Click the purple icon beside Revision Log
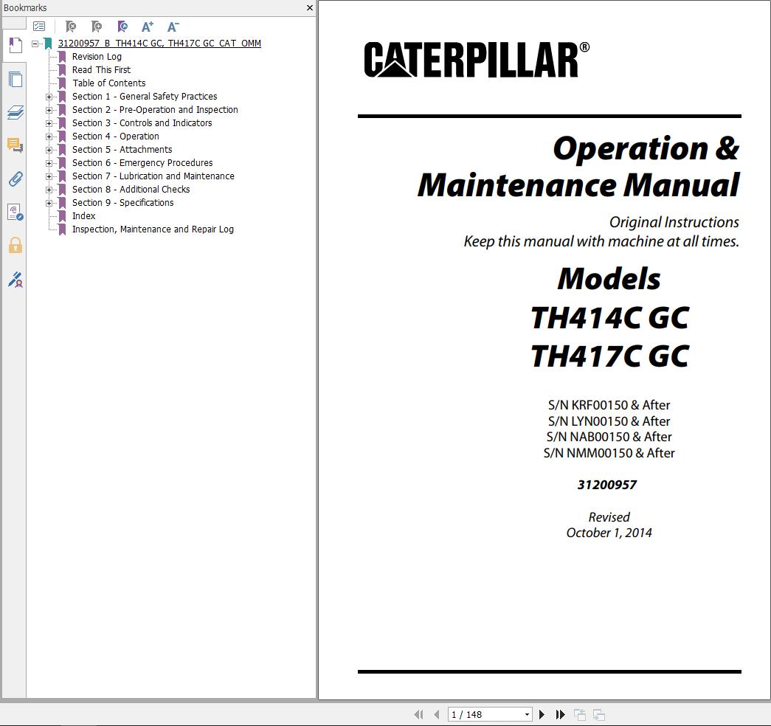Viewport: 771px width, 726px height. click(62, 57)
